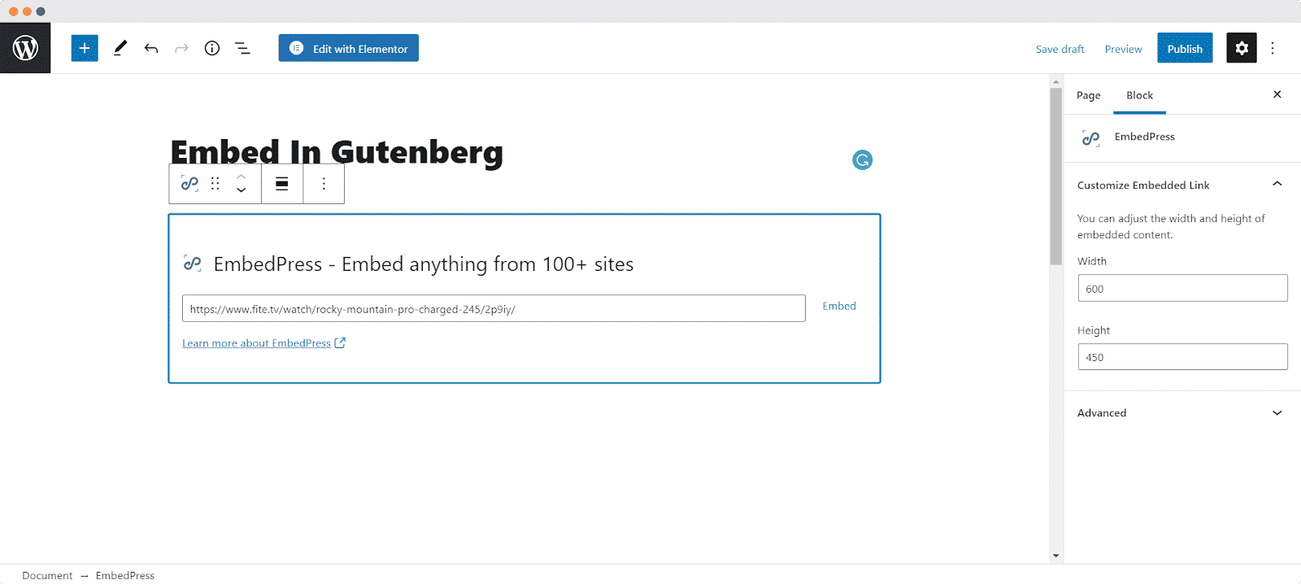
Task: Open the editor options kebab menu
Action: click(1273, 48)
